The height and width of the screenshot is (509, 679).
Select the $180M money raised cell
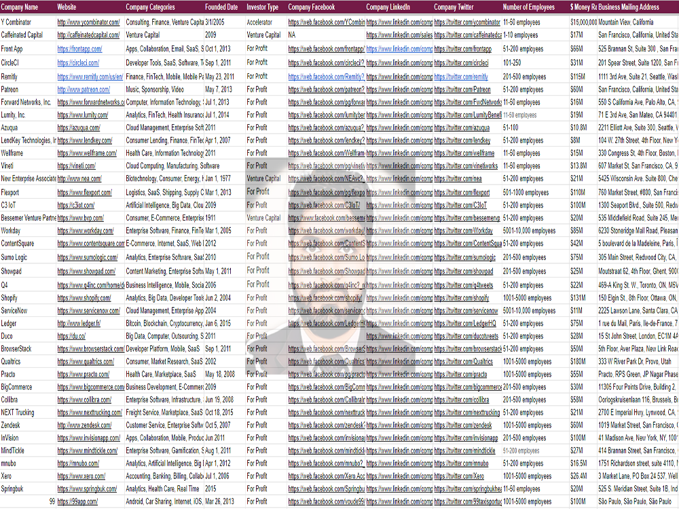[x=576, y=362]
